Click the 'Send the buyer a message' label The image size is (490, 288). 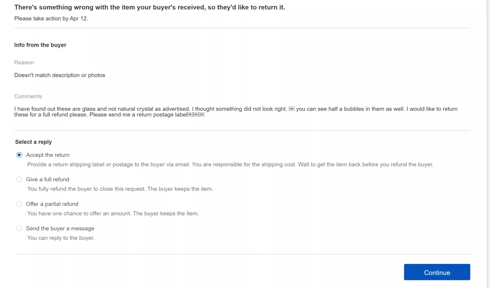[x=60, y=228]
